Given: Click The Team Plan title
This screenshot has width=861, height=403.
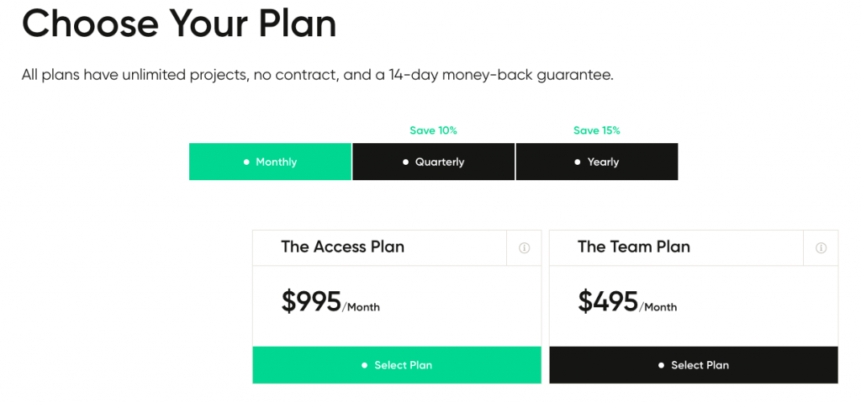Looking at the screenshot, I should point(634,247).
